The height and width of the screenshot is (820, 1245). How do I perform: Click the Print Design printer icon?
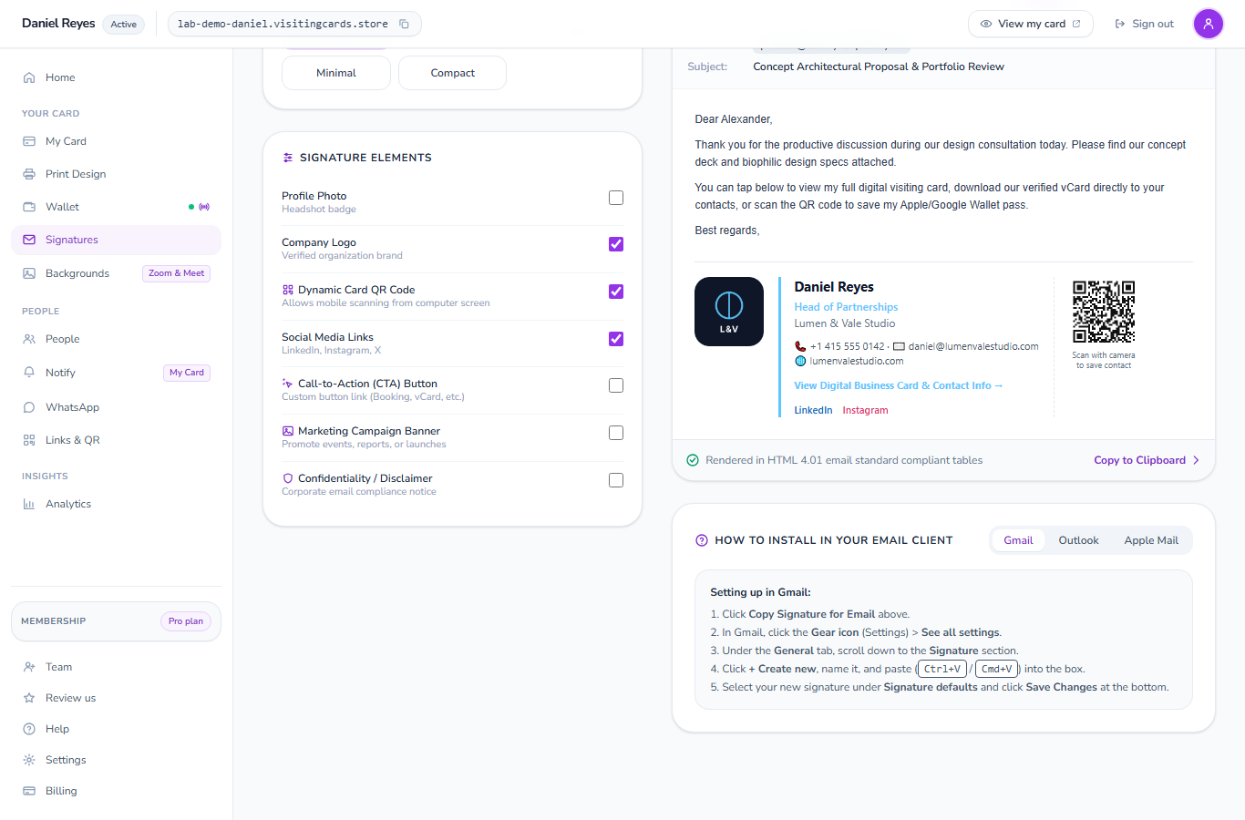29,174
